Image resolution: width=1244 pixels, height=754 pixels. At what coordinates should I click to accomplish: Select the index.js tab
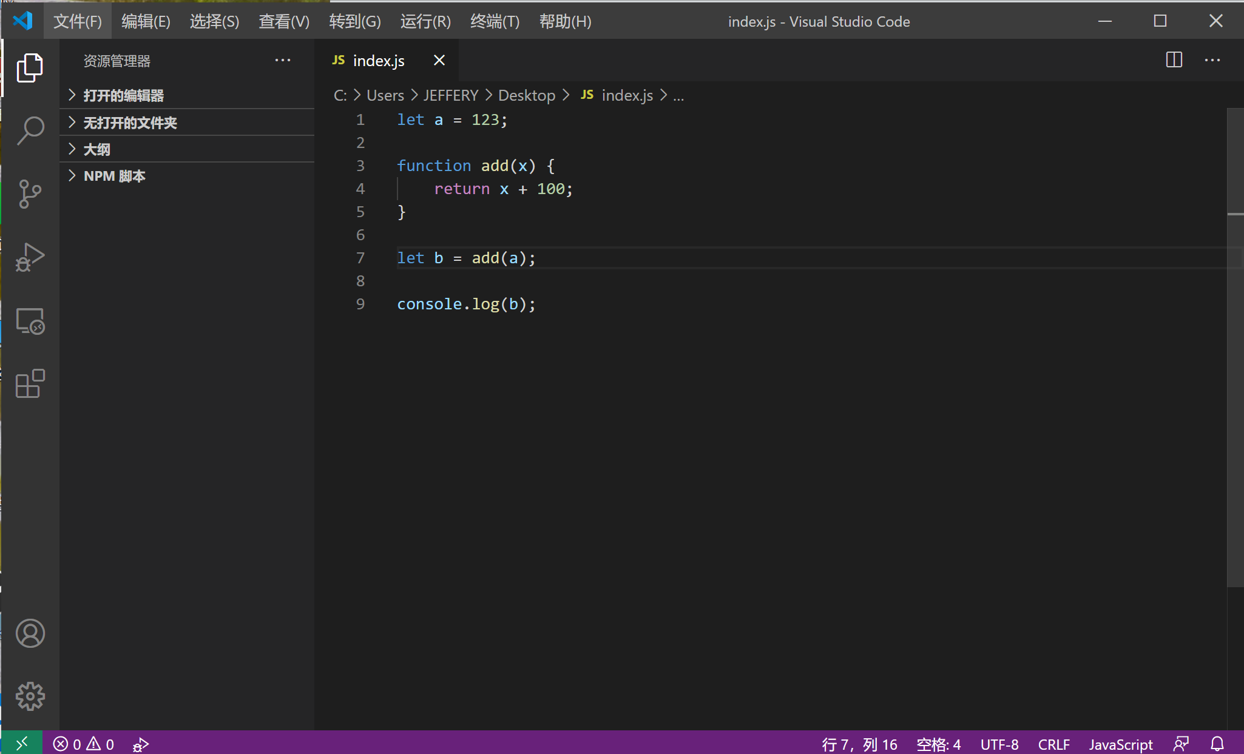tap(379, 59)
